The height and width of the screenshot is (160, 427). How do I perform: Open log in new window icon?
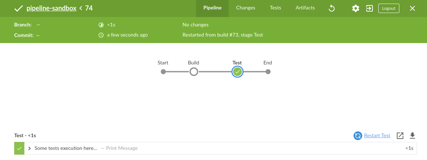tap(400, 136)
